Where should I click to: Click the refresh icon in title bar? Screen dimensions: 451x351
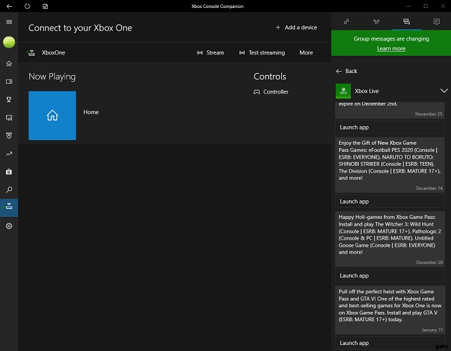[x=27, y=6]
